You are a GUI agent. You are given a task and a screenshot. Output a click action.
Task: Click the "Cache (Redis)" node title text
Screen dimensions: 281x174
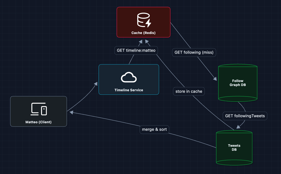(x=143, y=33)
